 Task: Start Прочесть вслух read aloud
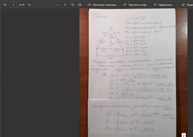(135, 5)
